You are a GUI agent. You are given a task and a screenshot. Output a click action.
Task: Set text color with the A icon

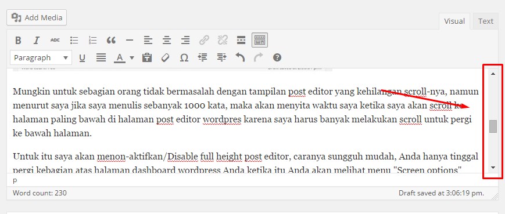point(120,58)
